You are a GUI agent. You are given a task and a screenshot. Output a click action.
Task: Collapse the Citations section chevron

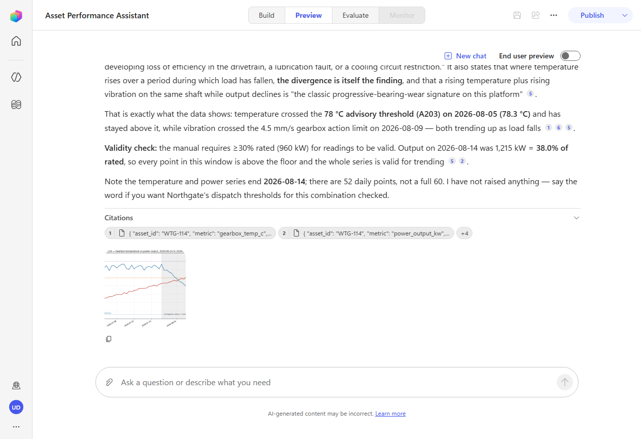(576, 218)
